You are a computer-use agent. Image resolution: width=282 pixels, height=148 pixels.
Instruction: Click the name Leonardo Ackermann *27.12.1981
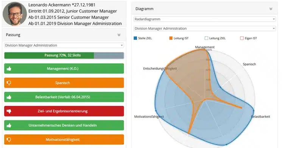[x=62, y=5]
